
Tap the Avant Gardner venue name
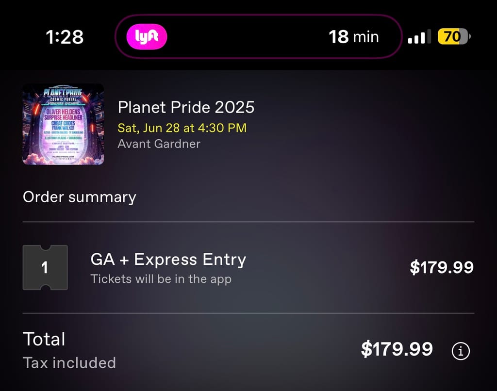click(x=159, y=144)
